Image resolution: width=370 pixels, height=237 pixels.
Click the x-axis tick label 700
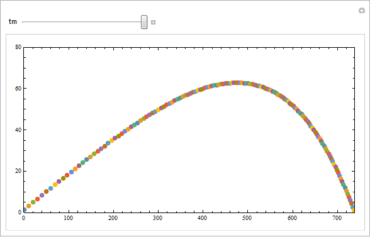tap(337, 218)
